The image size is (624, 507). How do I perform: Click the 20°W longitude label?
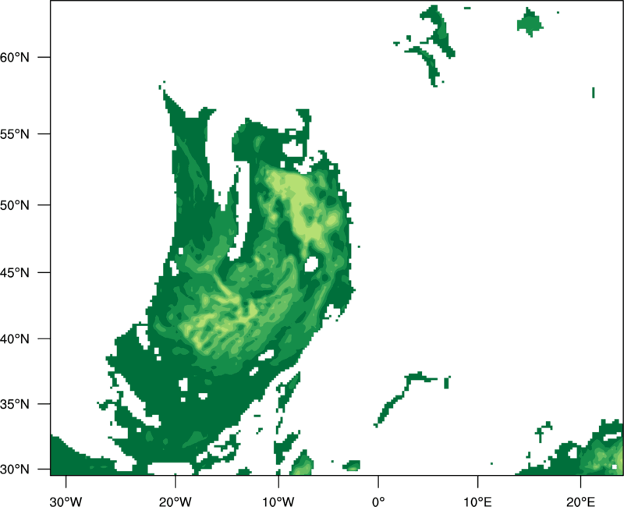[x=175, y=502]
